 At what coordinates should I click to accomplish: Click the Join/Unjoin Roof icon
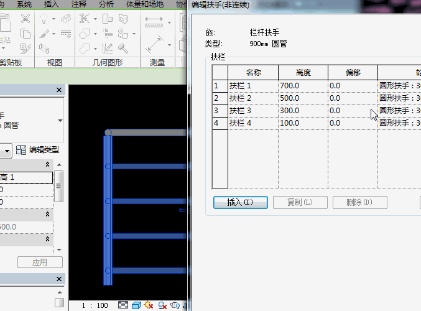108,19
